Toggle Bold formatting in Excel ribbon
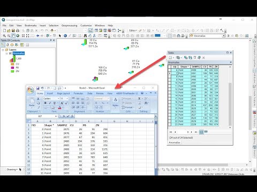The height and width of the screenshot is (192, 257). click(x=46, y=103)
